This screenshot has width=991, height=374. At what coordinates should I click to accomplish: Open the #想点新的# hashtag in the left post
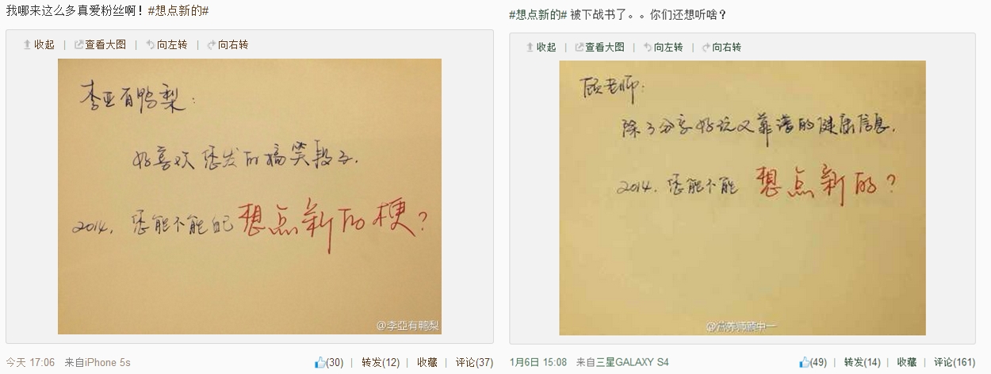pyautogui.click(x=178, y=11)
